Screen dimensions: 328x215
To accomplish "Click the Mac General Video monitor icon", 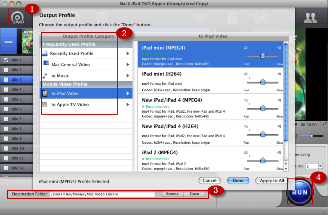I will point(46,63).
